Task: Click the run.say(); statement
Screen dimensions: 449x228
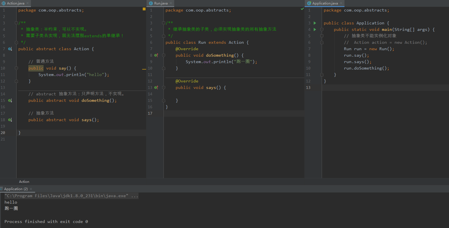Action: click(x=356, y=55)
